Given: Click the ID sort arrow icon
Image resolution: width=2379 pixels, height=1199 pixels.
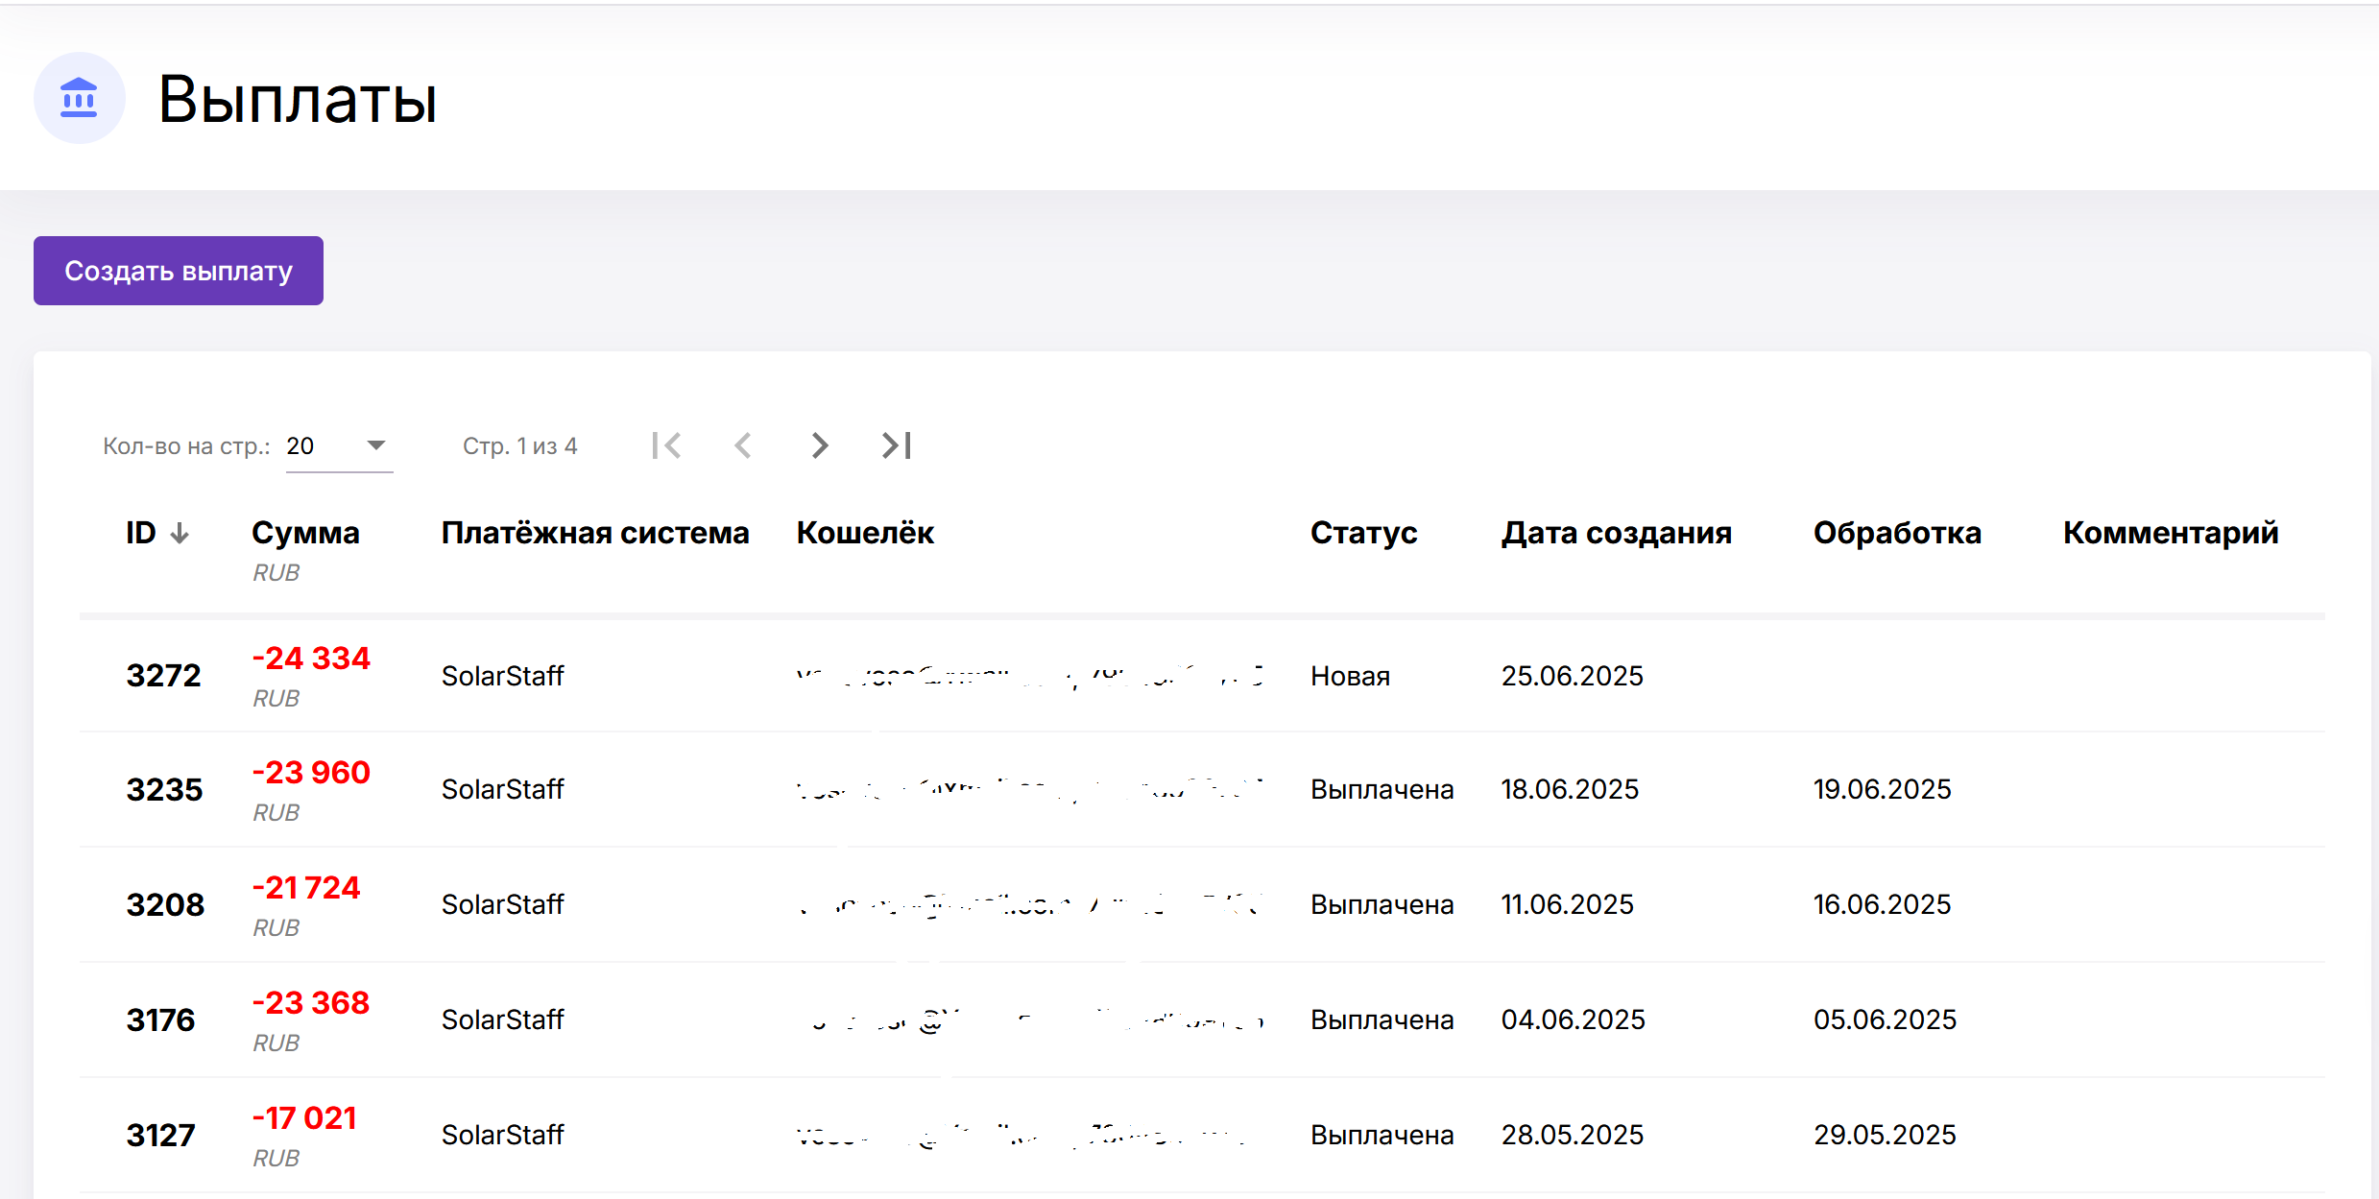Looking at the screenshot, I should 180,534.
